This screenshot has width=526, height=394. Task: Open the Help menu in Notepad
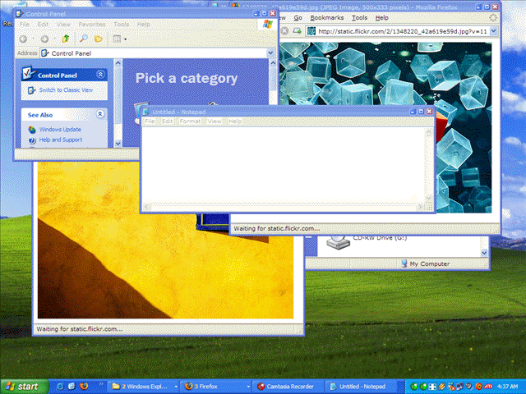[x=235, y=121]
